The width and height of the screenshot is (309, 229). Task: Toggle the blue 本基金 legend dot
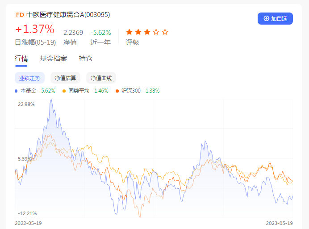pos(17,91)
